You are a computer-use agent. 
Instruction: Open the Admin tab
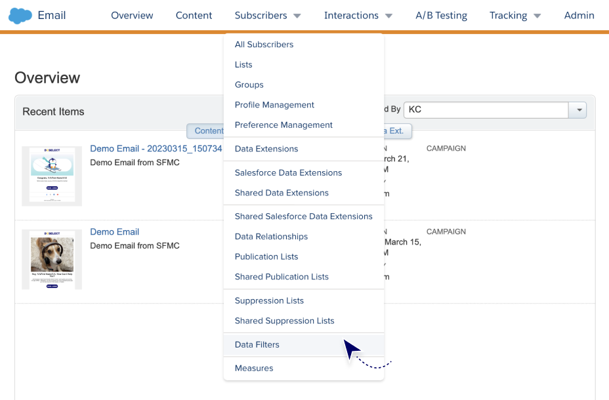tap(579, 15)
